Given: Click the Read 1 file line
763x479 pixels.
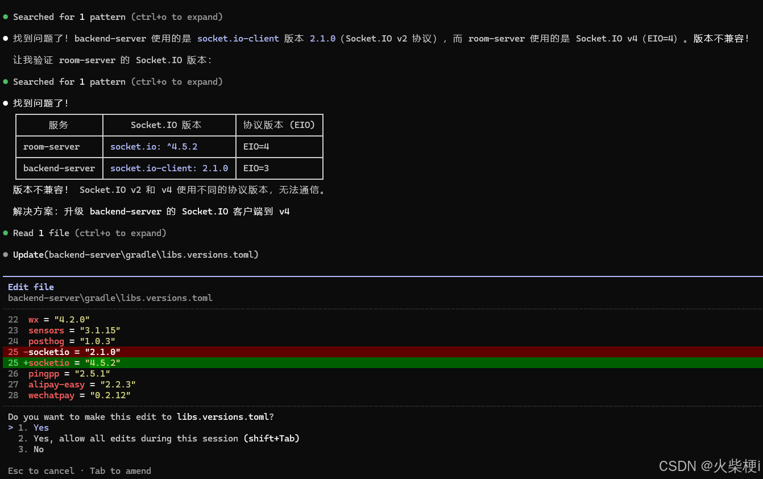Looking at the screenshot, I should point(90,233).
